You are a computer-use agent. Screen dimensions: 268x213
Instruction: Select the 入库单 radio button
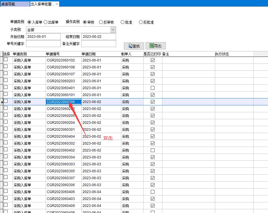pyautogui.click(x=29, y=22)
